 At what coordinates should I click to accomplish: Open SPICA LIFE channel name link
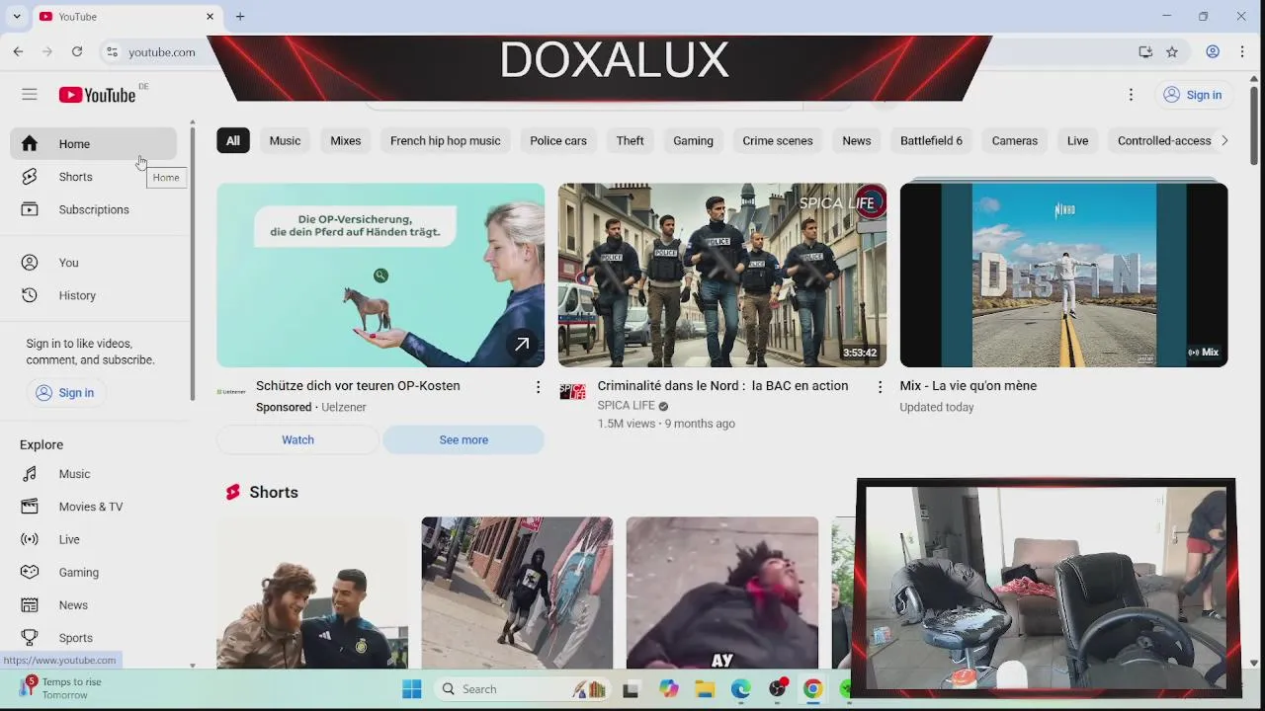627,406
